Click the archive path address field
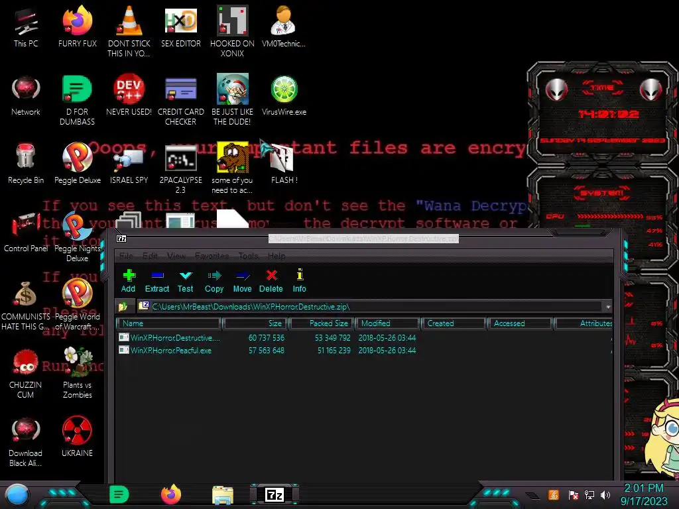 coord(371,307)
